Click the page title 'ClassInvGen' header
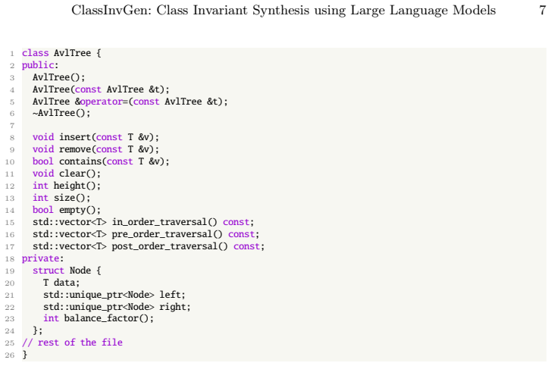This screenshot has width=551, height=366. (283, 11)
